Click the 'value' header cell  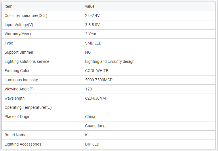point(90,6)
